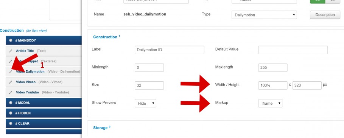Screen dimensions: 344x138
Task: Select the Article Title field row
Action: point(44,51)
